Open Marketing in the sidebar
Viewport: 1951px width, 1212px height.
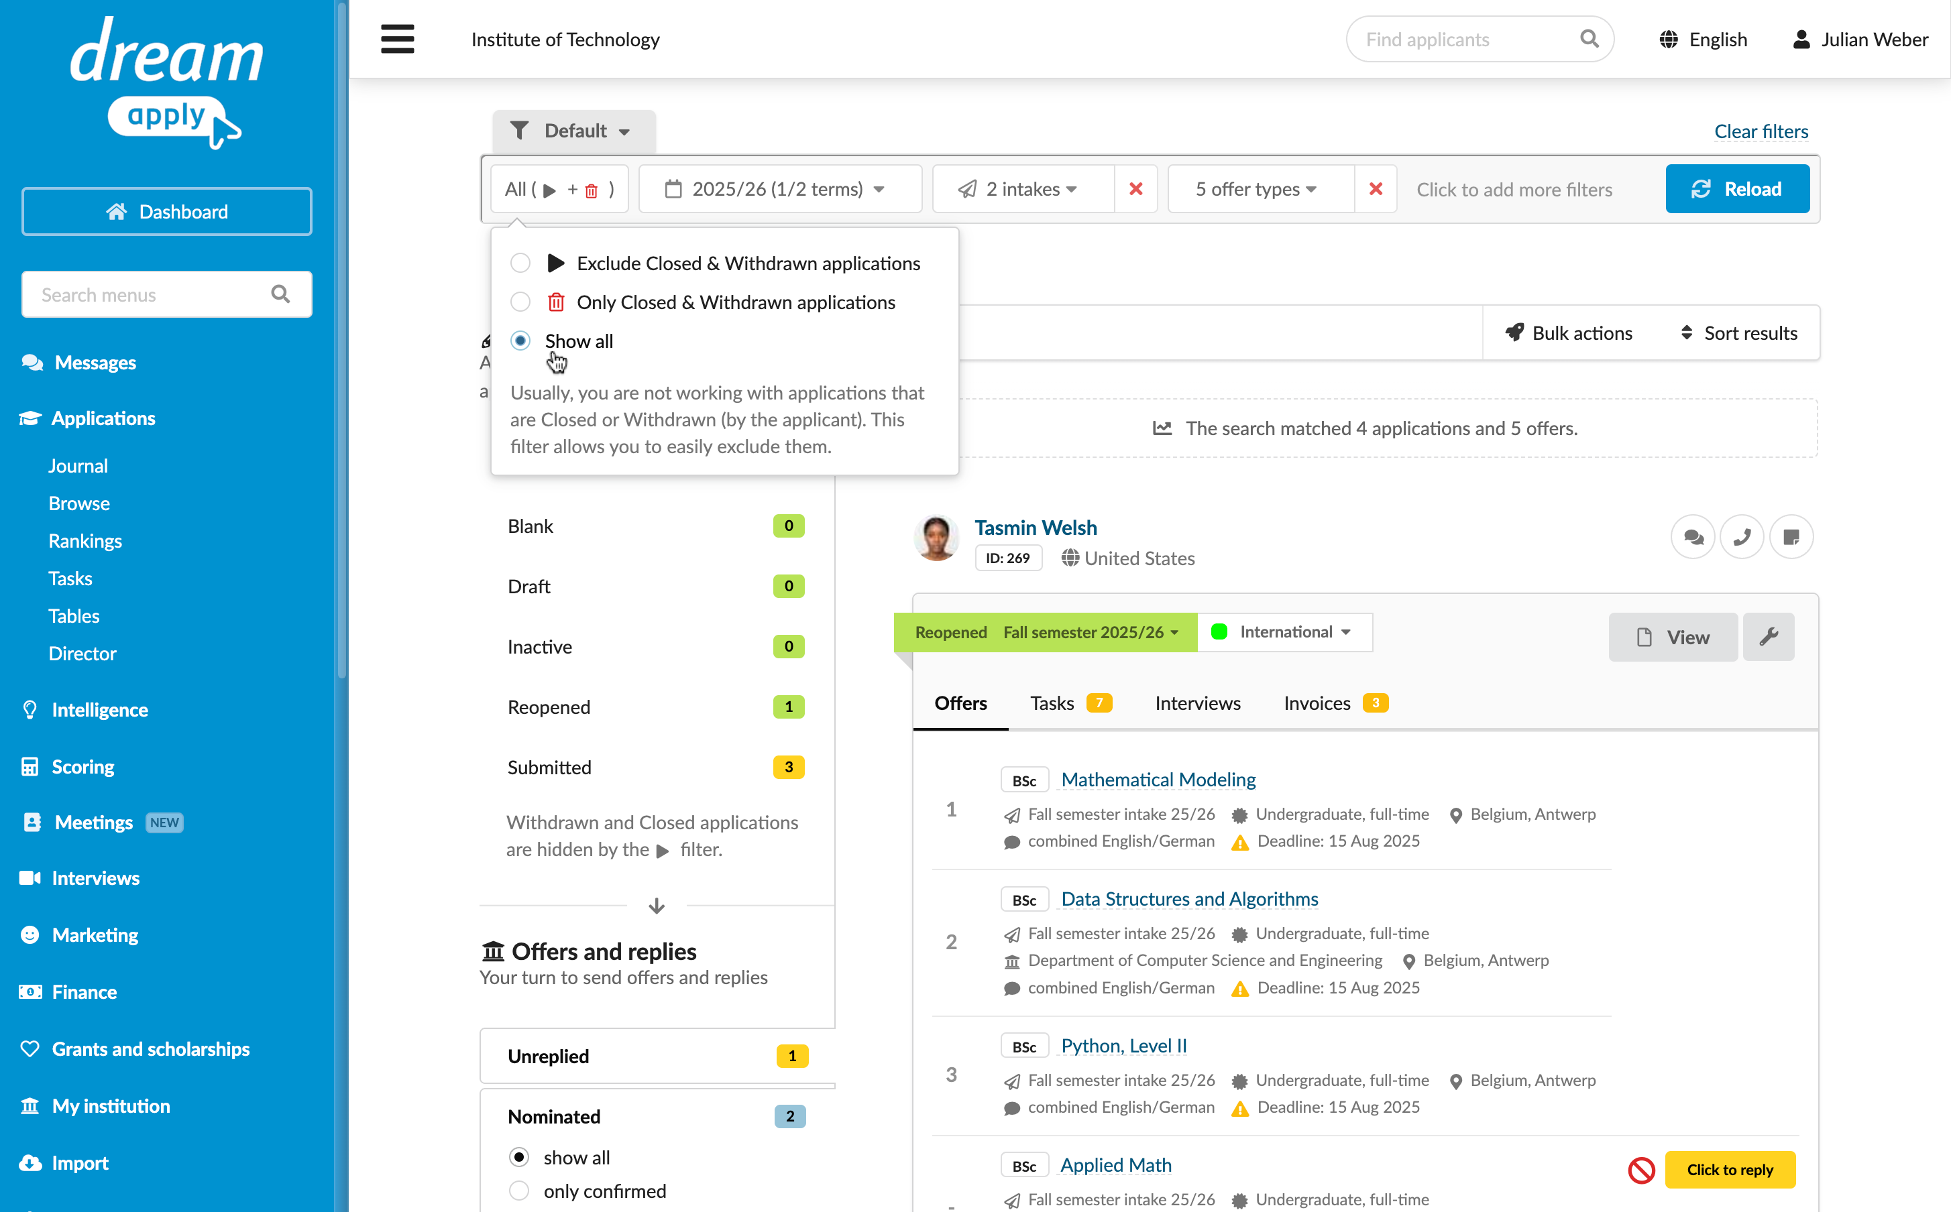(95, 935)
